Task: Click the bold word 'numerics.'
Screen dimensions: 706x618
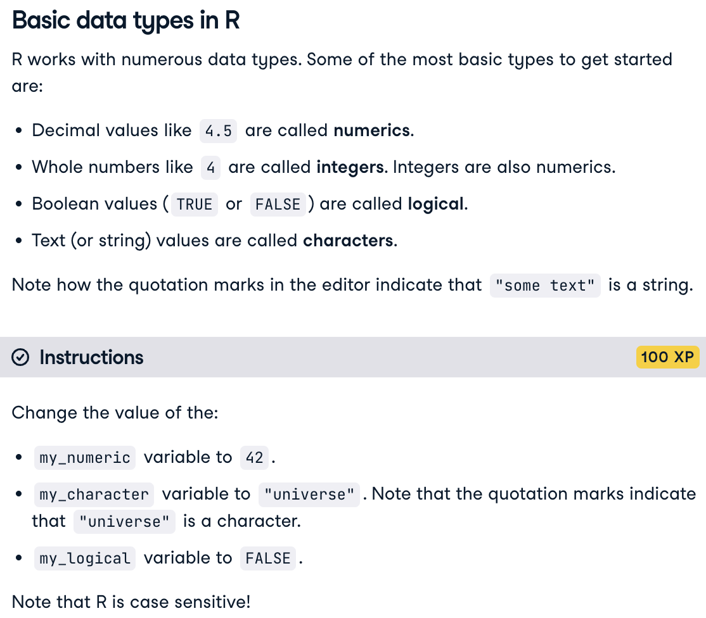Action: point(374,130)
